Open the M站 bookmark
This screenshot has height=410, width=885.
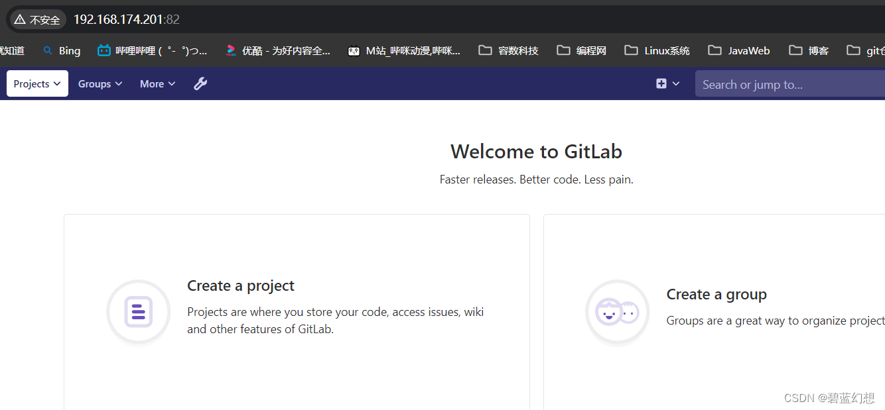404,50
